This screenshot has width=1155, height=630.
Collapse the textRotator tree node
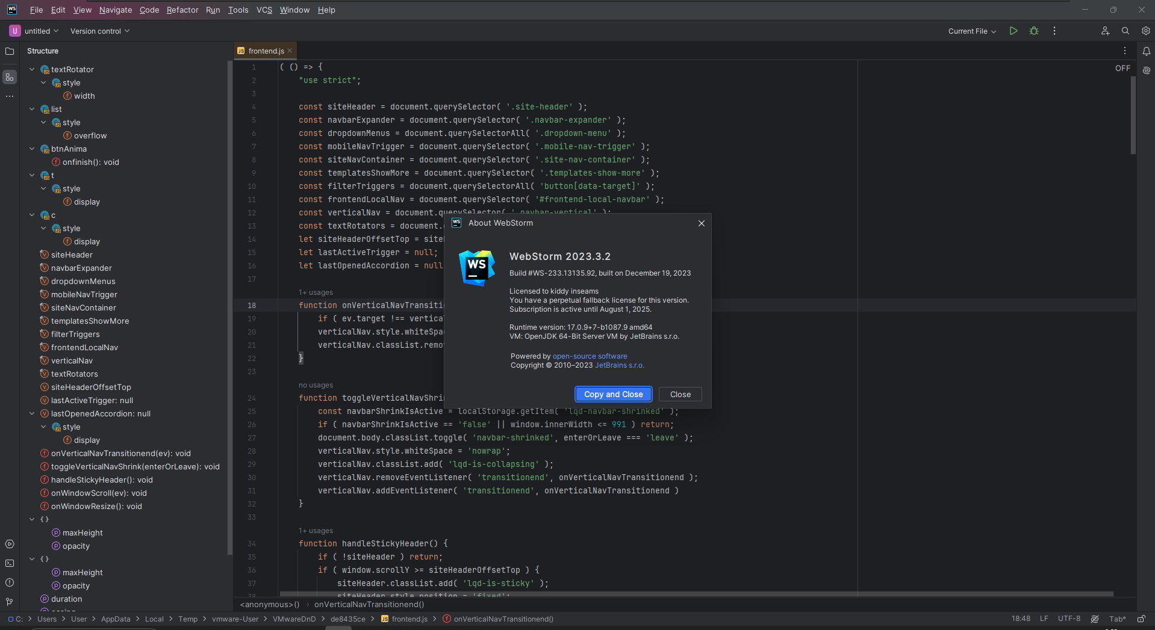(x=33, y=70)
